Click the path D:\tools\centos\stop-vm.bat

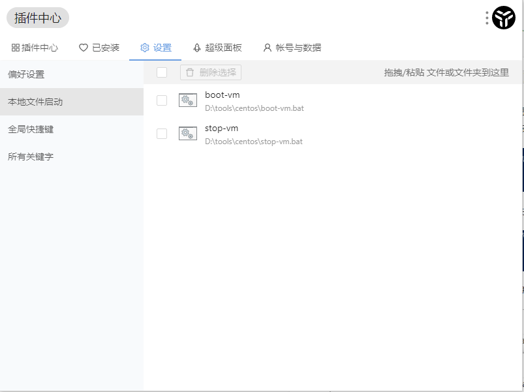(254, 142)
